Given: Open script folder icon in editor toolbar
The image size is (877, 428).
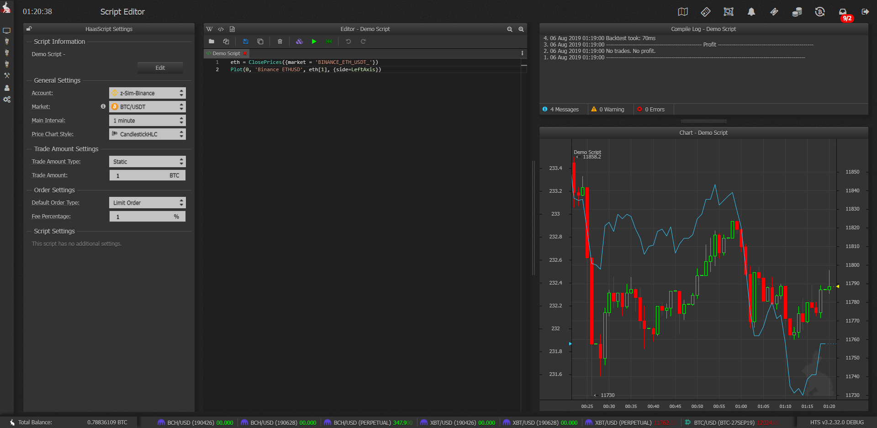Looking at the screenshot, I should (211, 42).
